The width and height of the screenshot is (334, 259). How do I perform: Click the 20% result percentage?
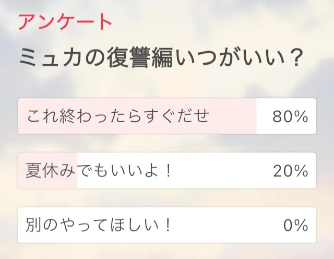290,171
